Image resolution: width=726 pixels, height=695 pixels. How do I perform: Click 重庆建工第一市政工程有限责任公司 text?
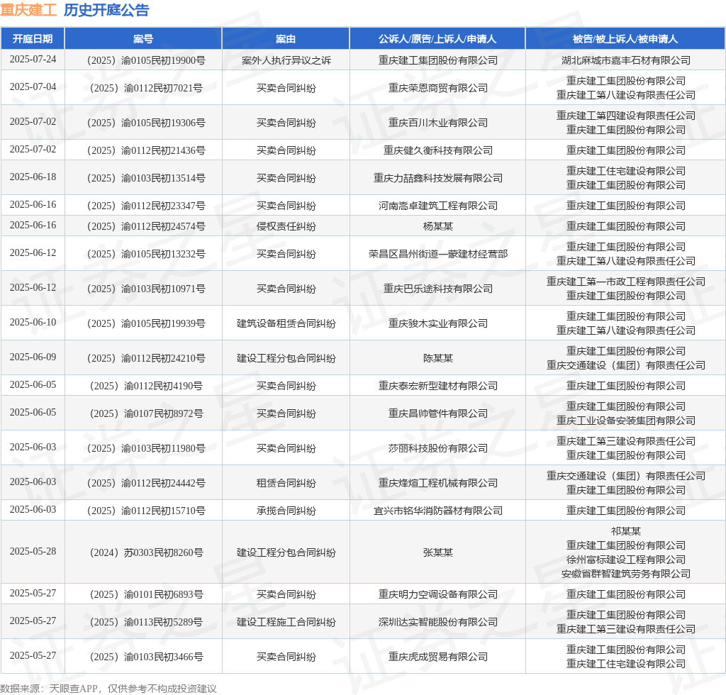(626, 282)
